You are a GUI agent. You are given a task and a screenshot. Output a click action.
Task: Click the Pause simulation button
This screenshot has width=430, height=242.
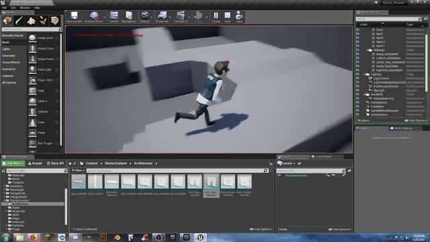[216, 17]
